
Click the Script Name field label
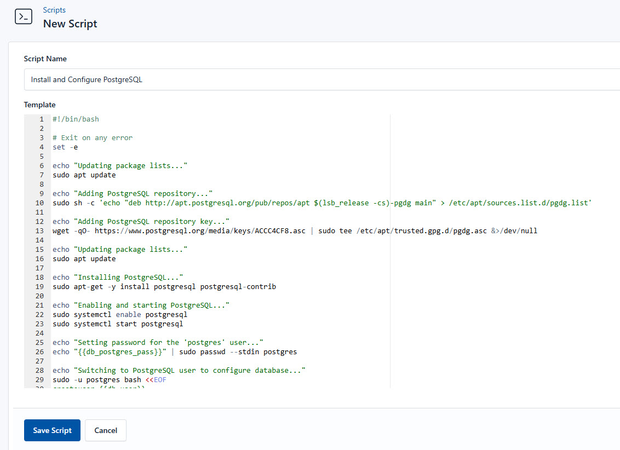[45, 59]
